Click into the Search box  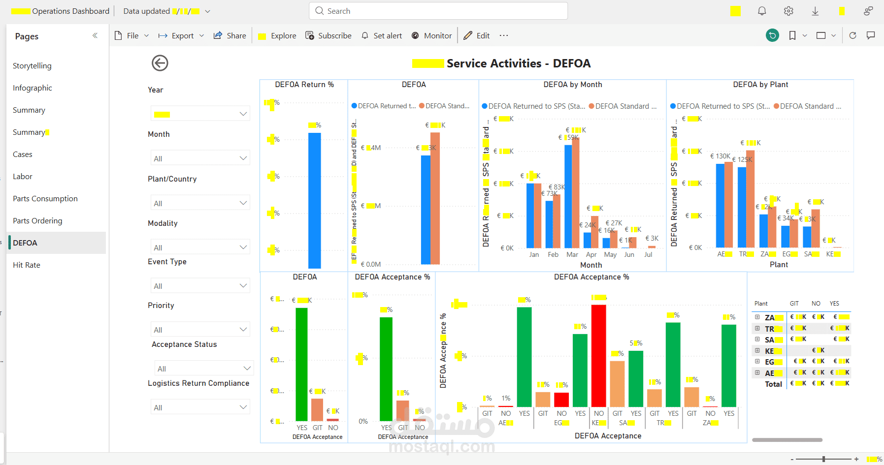point(438,11)
